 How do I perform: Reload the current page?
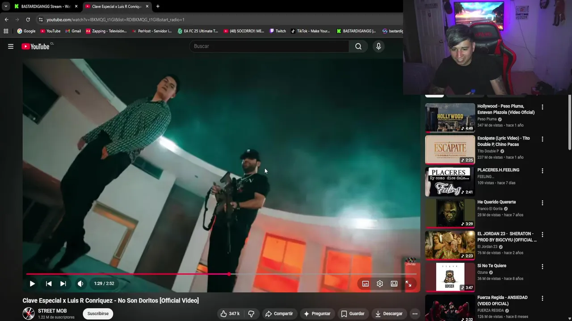point(28,20)
